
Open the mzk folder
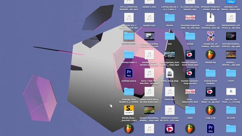point(170,36)
